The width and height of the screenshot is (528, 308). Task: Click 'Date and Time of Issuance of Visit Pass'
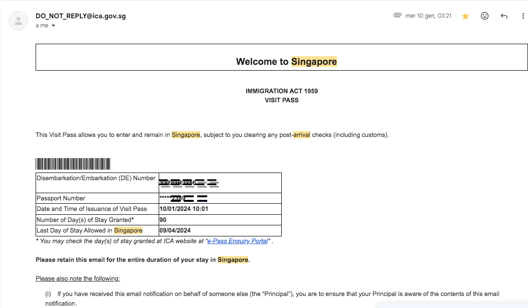pos(97,209)
